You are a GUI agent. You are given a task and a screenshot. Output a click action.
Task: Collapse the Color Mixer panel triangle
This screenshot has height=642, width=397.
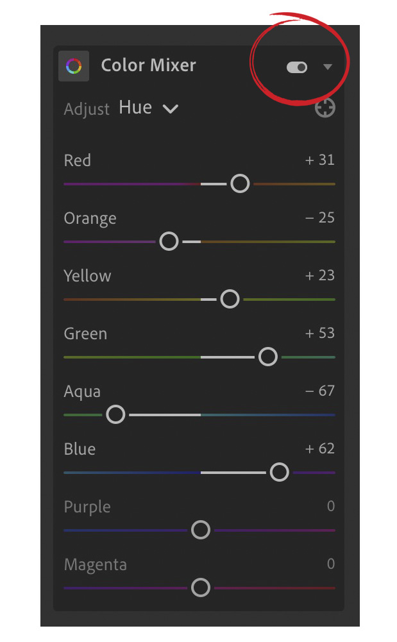[328, 67]
